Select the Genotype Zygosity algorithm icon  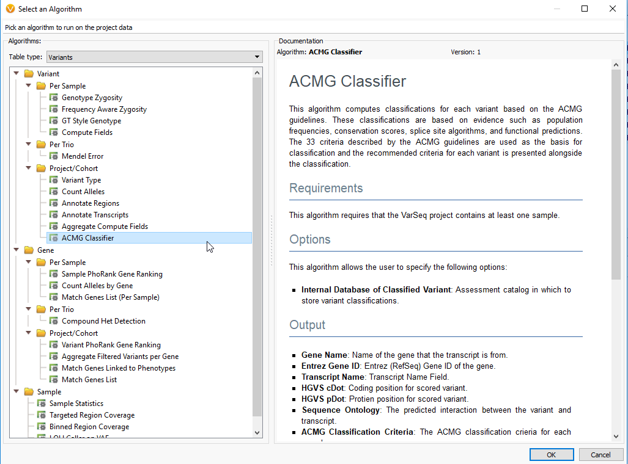(54, 97)
